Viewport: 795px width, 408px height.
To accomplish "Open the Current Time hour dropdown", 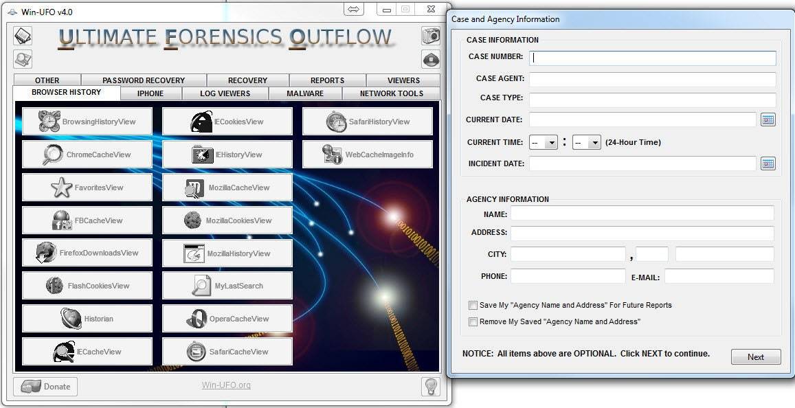I will 544,142.
